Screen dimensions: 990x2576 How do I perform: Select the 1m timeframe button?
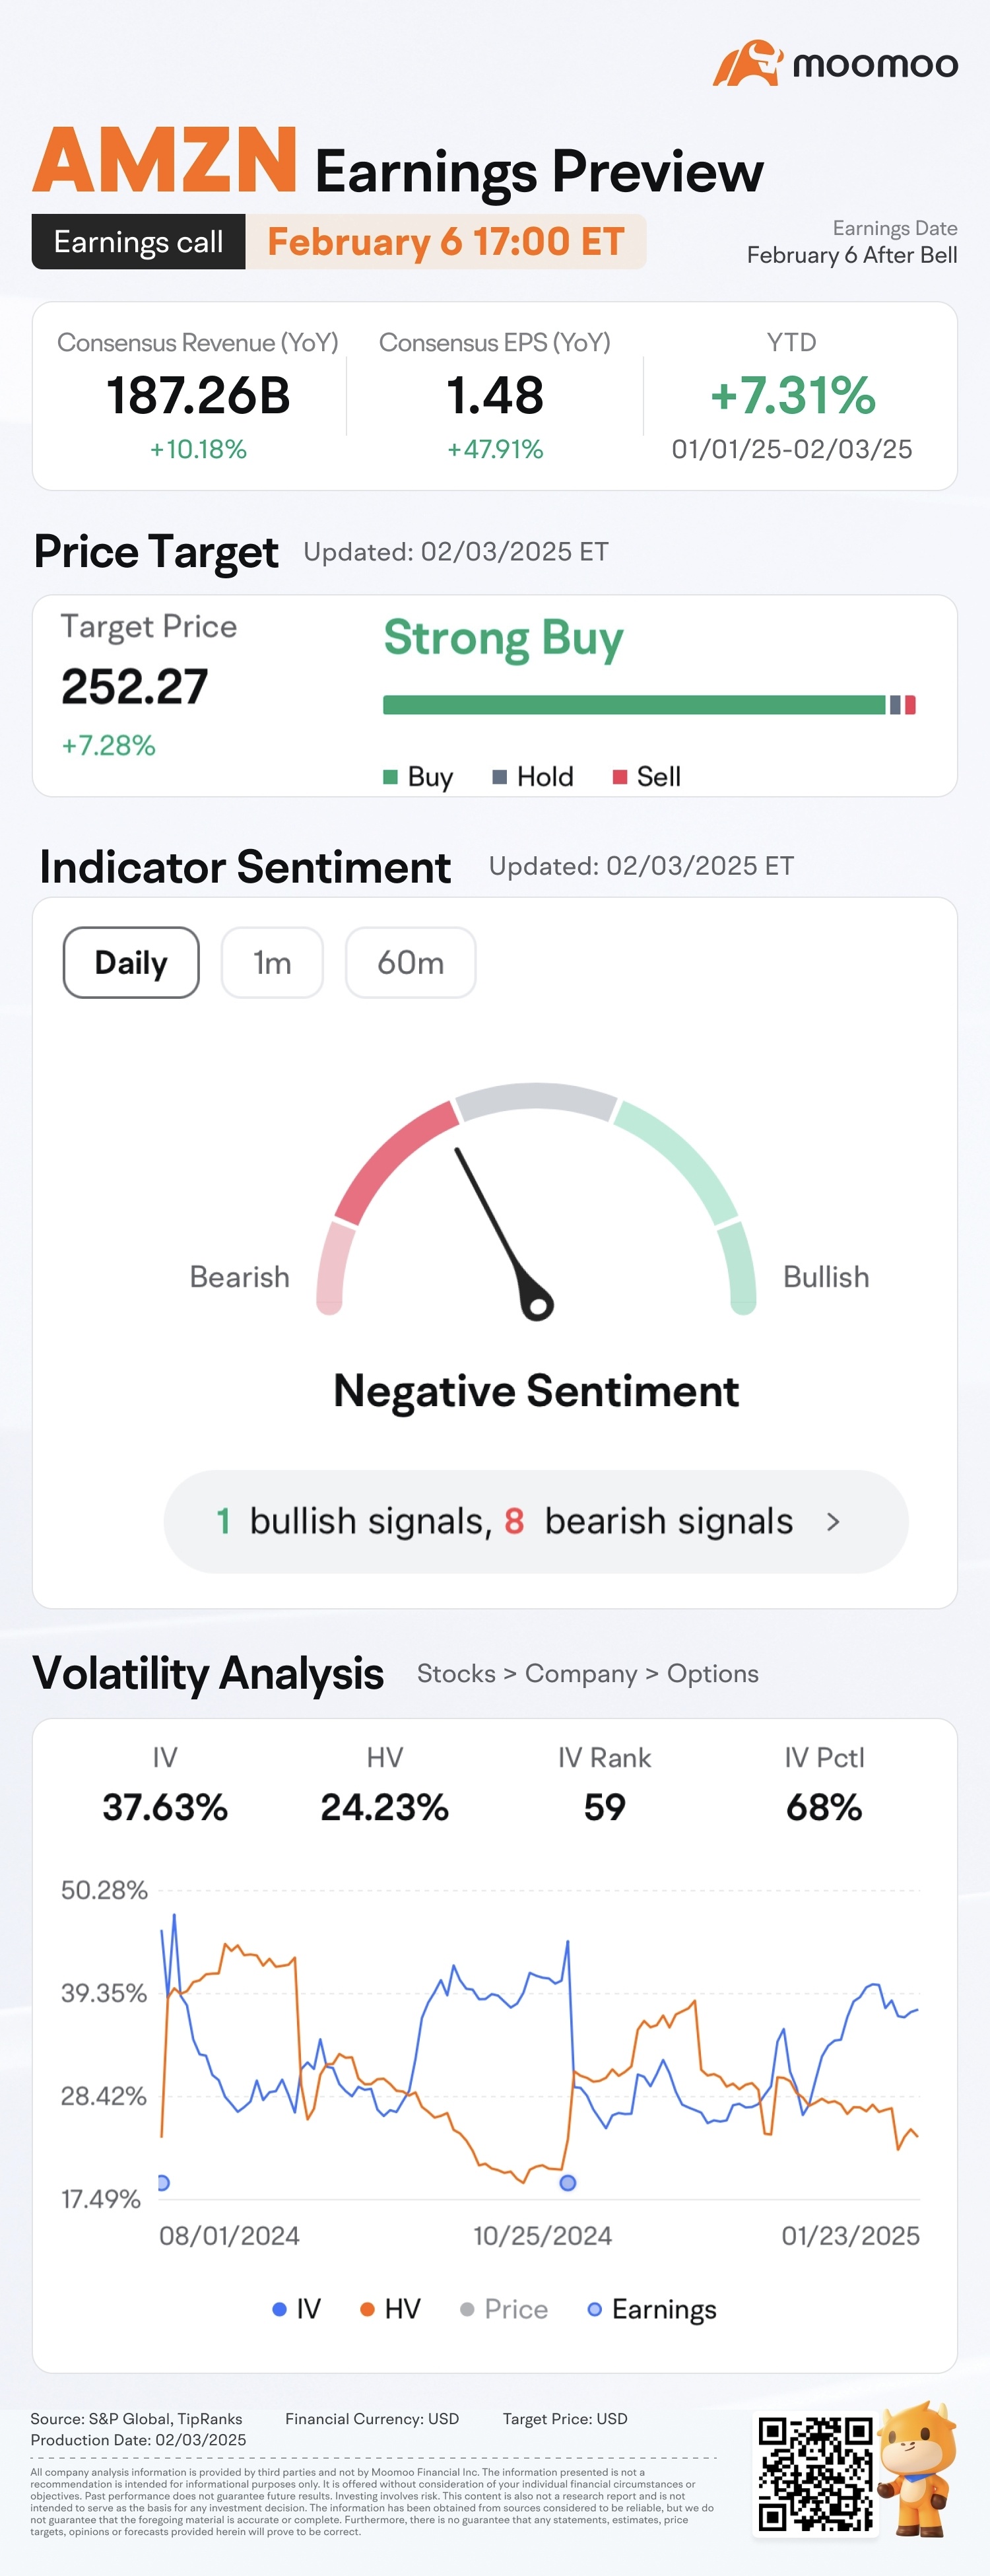[272, 963]
